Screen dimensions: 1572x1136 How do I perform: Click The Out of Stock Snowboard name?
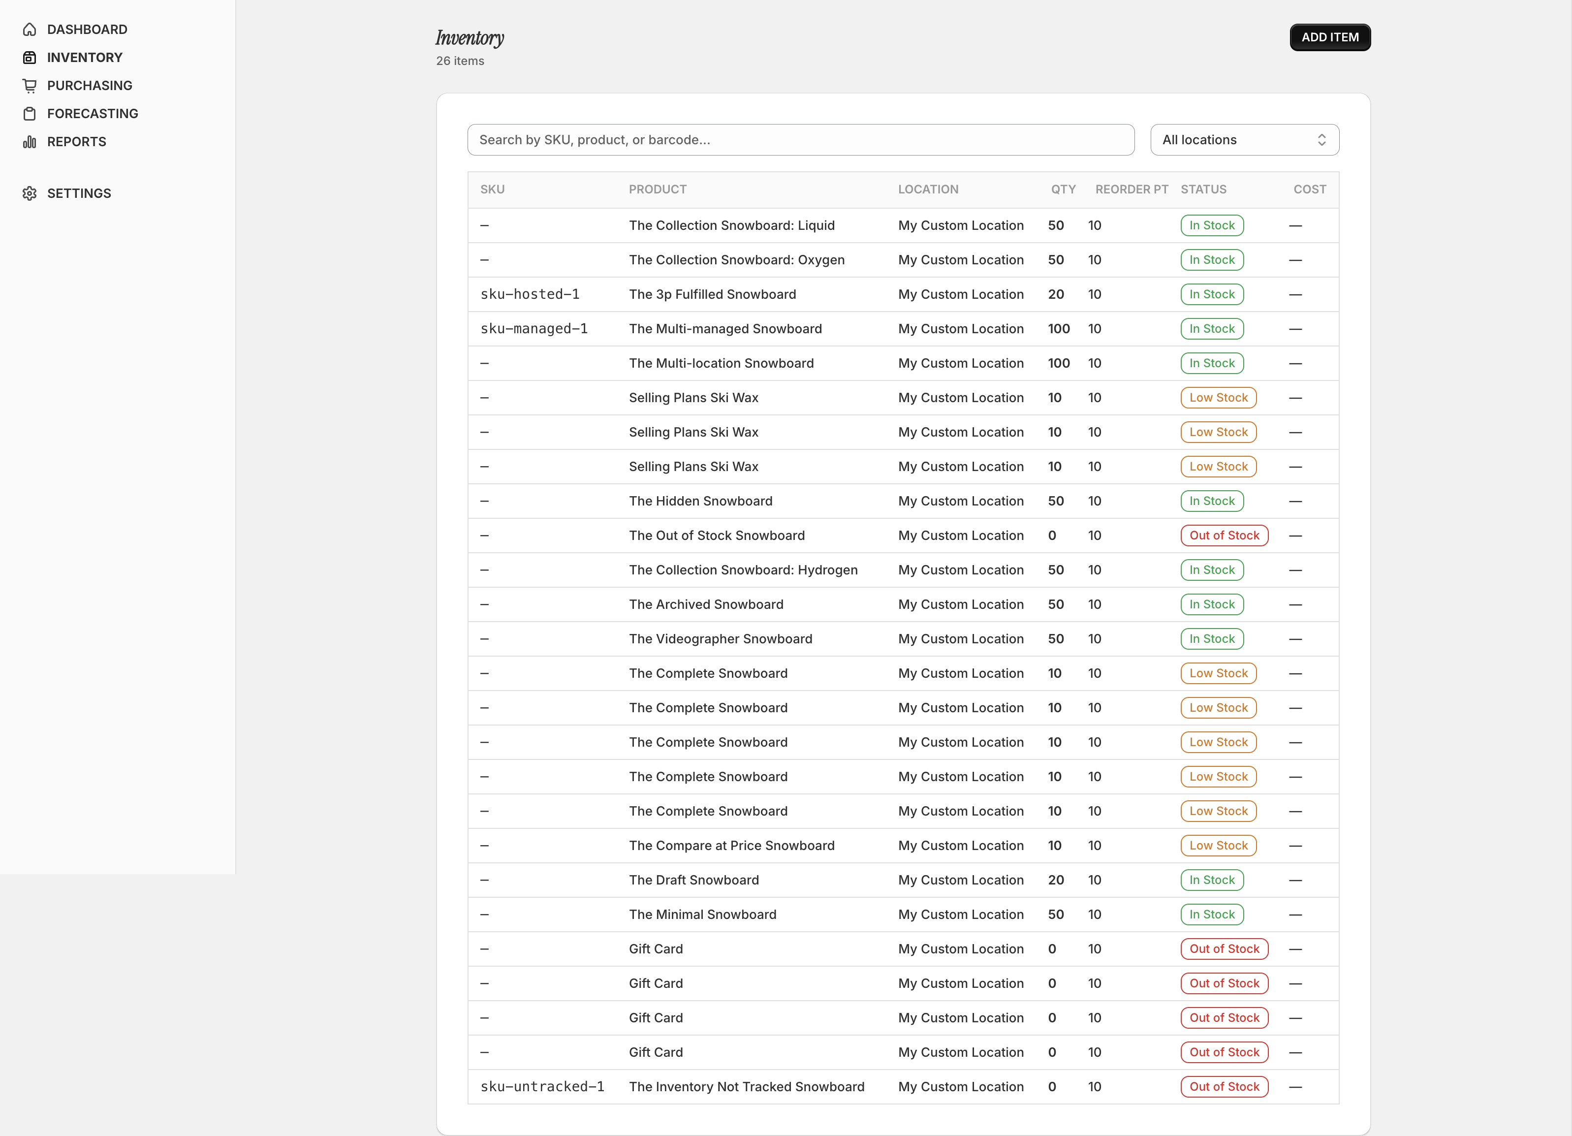click(x=717, y=536)
